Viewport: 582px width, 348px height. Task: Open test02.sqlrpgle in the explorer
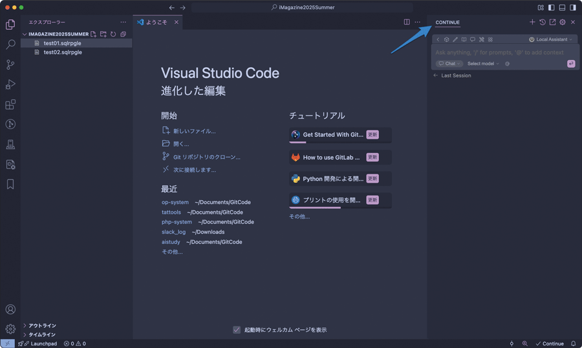(x=63, y=52)
